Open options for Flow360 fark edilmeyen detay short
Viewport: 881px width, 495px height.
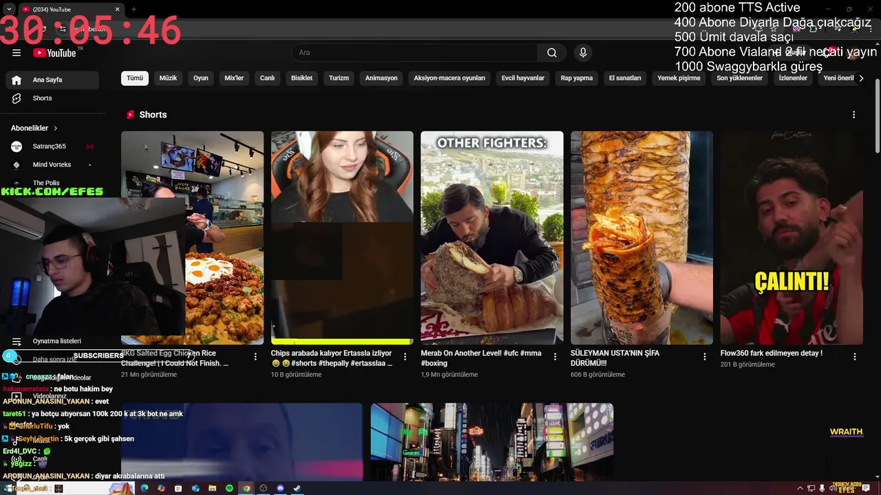coord(855,357)
